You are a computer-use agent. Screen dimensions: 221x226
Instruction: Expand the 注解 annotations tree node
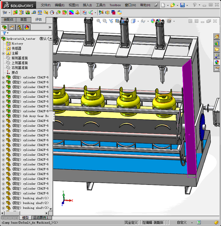3,53
